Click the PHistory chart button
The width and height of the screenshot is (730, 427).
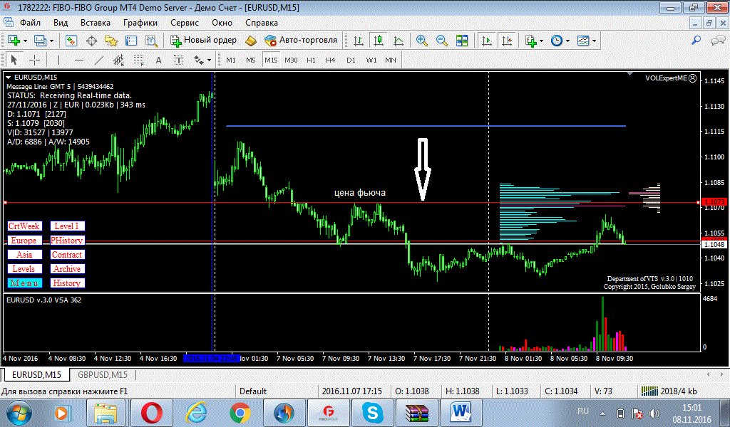67,241
